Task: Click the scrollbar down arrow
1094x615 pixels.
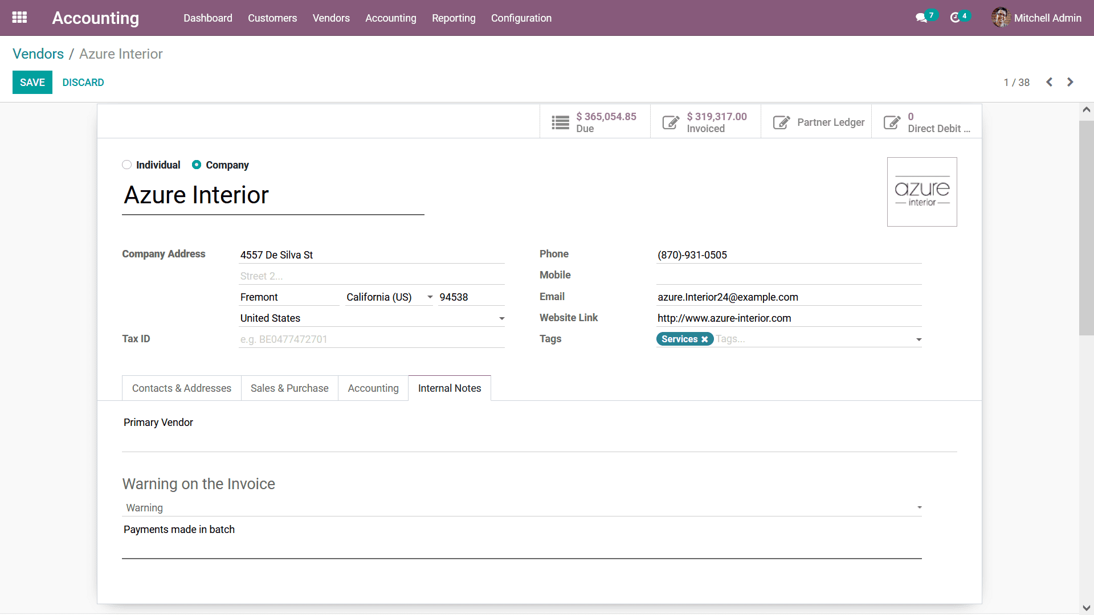Action: coord(1087,608)
